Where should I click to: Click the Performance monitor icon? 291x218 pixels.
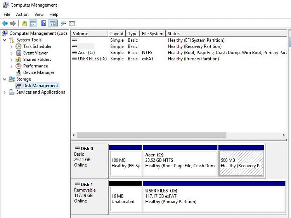19,66
